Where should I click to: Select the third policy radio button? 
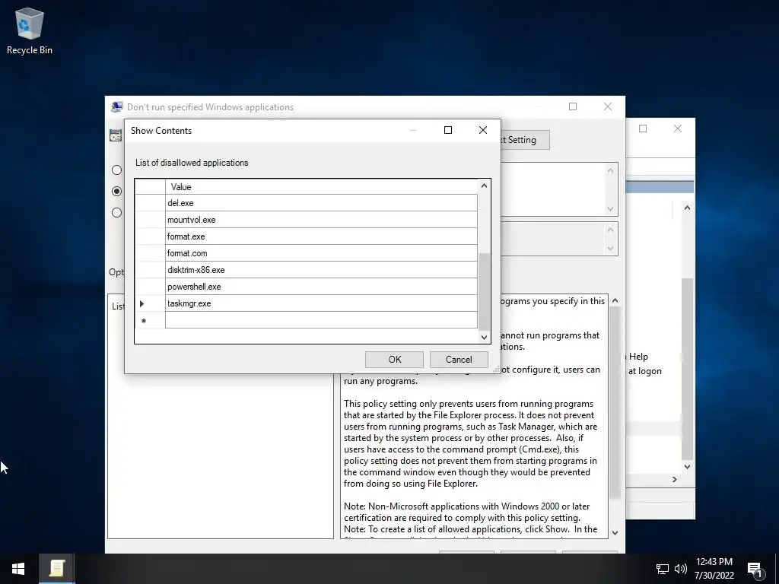click(116, 213)
